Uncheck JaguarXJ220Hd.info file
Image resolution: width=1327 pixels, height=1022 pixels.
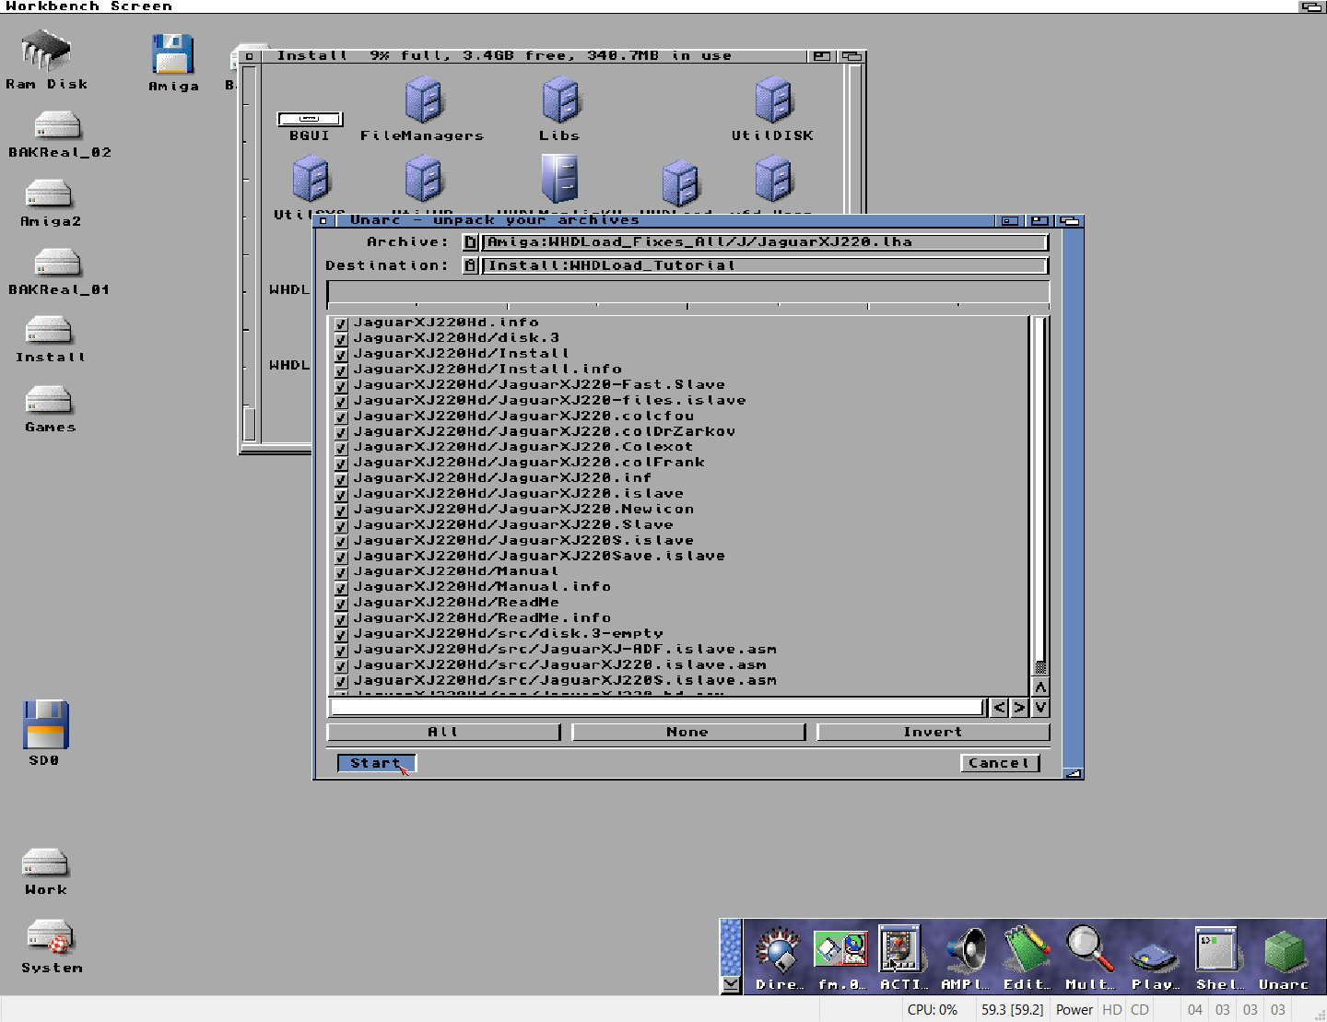(341, 323)
